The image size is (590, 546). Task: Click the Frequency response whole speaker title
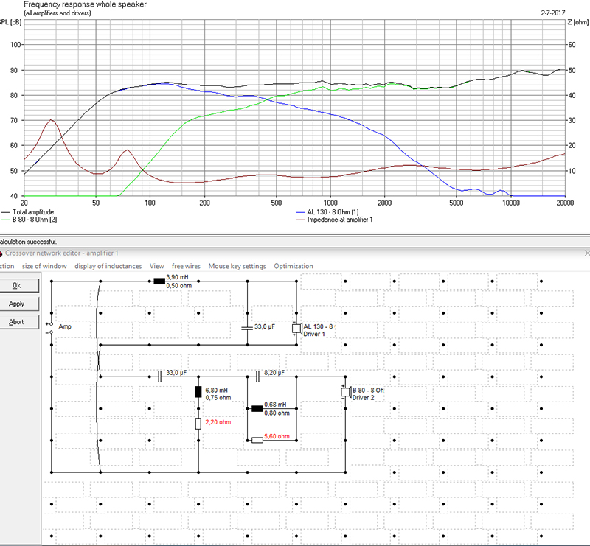coord(85,4)
